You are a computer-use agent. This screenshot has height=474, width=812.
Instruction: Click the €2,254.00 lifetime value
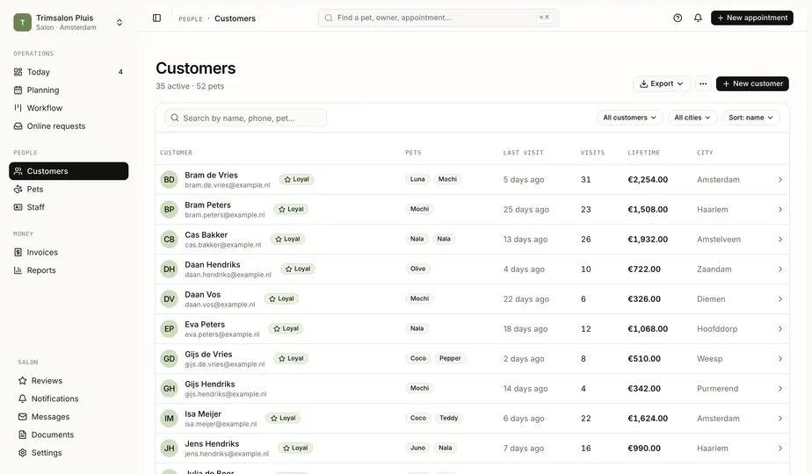click(x=648, y=180)
